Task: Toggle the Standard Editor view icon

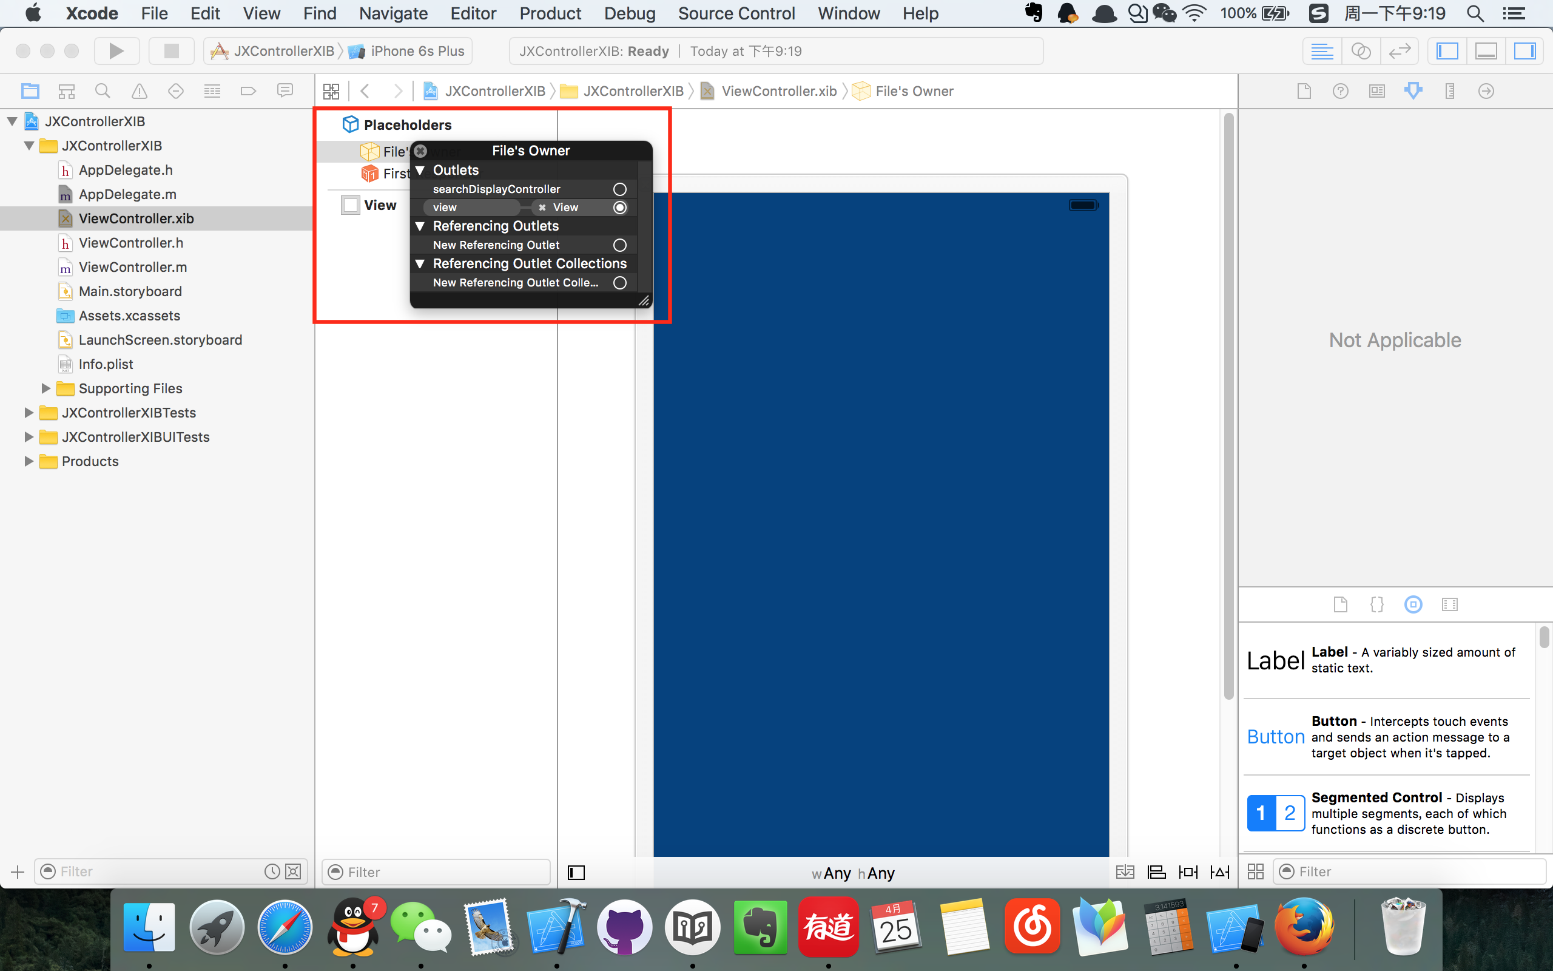Action: click(x=1324, y=50)
